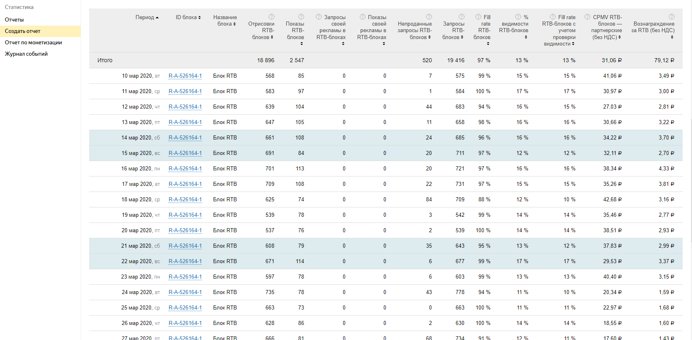Screen dimensions: 692x340
Task: Select Создать отчет menu item
Action: click(x=23, y=31)
